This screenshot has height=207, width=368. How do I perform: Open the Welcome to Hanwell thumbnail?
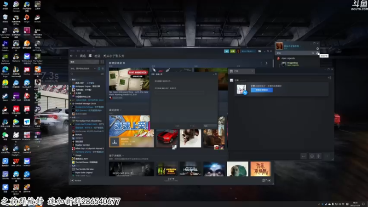click(190, 169)
